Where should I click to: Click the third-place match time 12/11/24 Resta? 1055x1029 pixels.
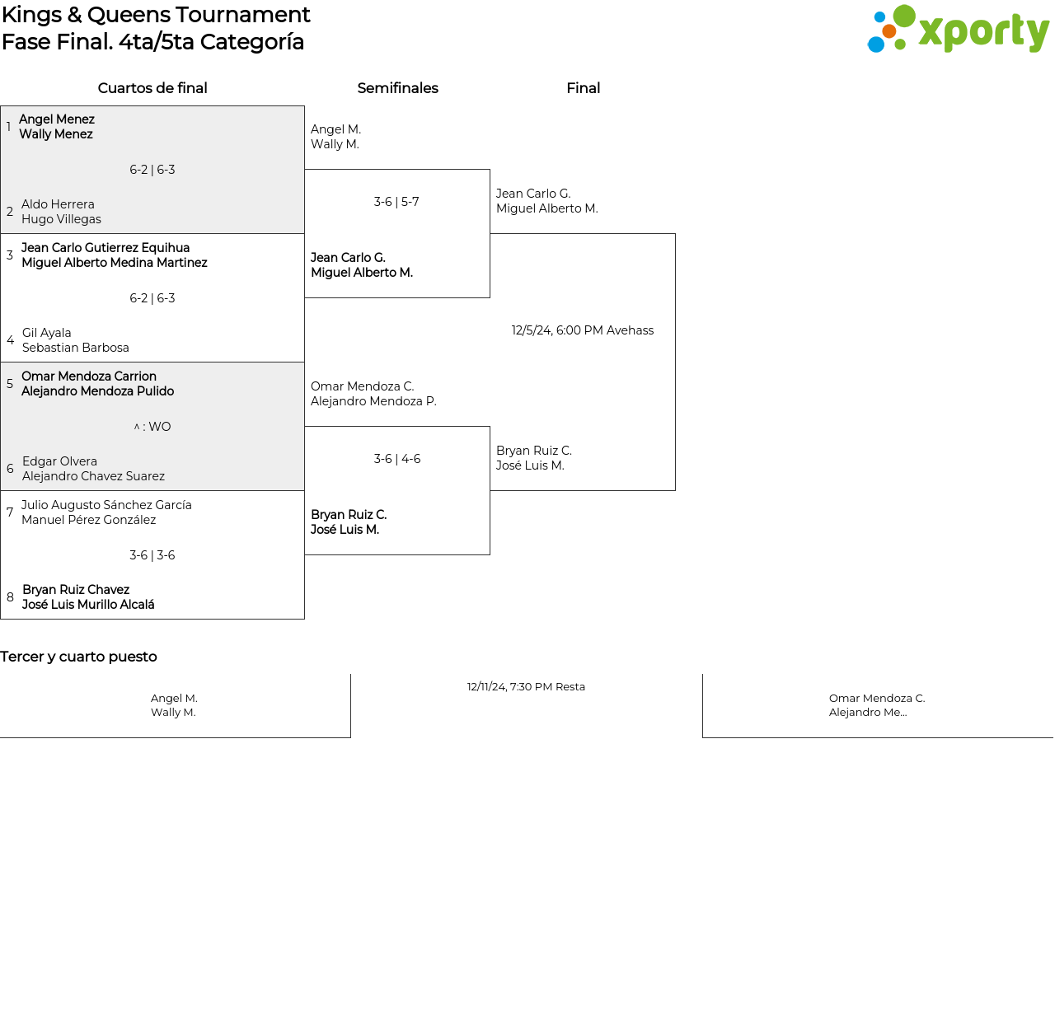526,687
